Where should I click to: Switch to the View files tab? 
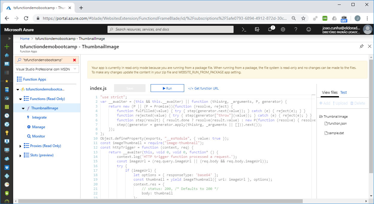coord(330,92)
